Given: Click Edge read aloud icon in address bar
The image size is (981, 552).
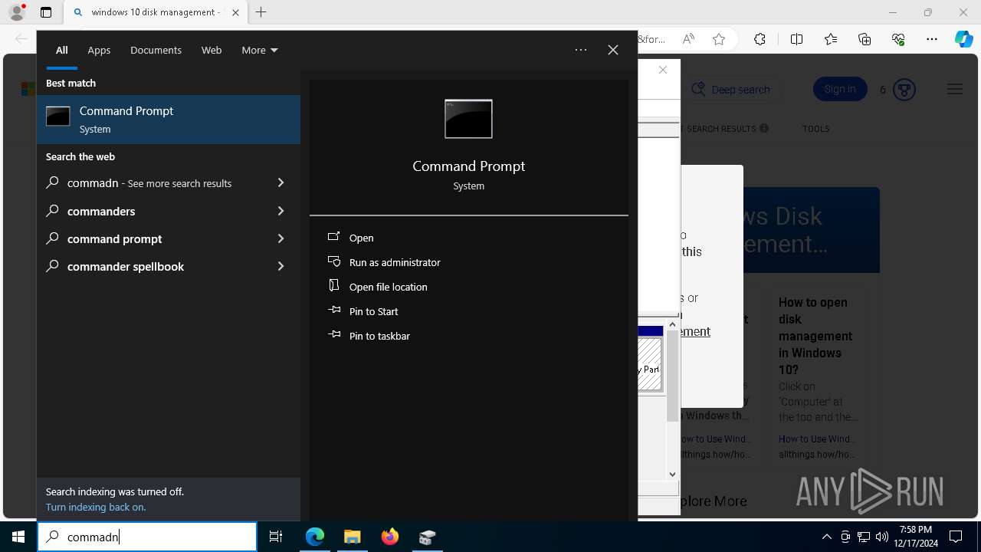Looking at the screenshot, I should [x=688, y=39].
